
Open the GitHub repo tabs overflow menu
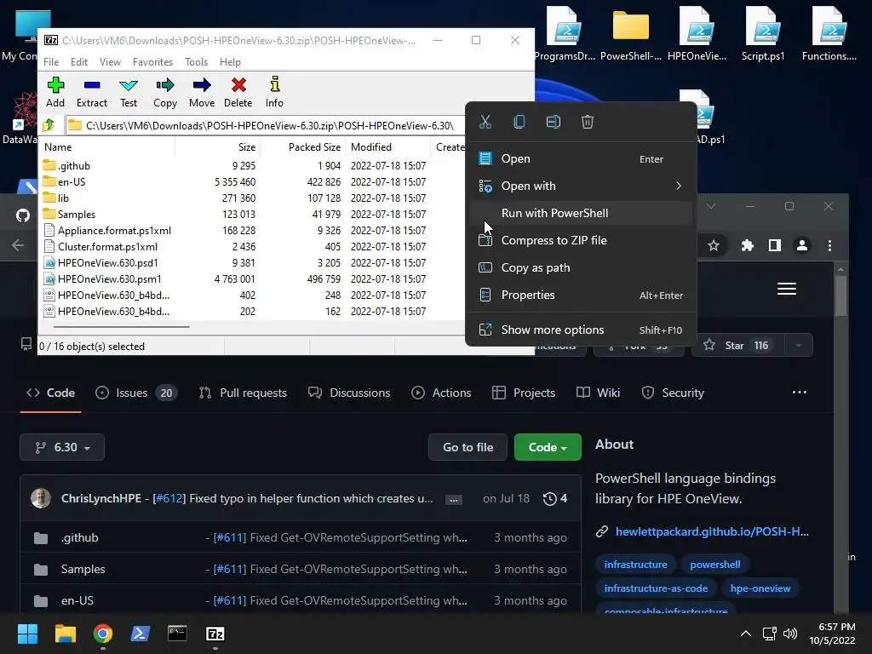(799, 392)
